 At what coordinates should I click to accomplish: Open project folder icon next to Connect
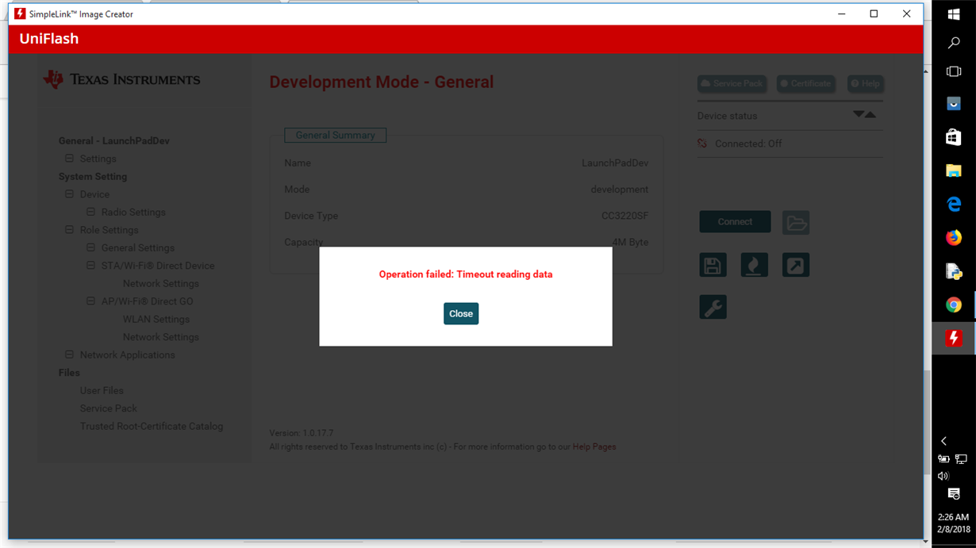[796, 223]
